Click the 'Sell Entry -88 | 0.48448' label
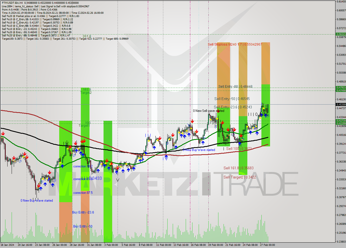The image size is (346, 248). pos(235,87)
